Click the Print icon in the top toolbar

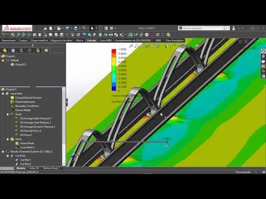tap(75, 28)
